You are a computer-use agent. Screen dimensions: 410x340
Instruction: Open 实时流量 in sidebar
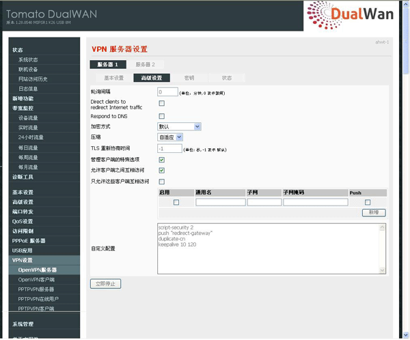tap(28, 128)
